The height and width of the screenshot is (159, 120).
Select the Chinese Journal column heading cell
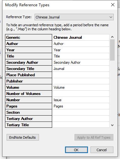[81, 37]
